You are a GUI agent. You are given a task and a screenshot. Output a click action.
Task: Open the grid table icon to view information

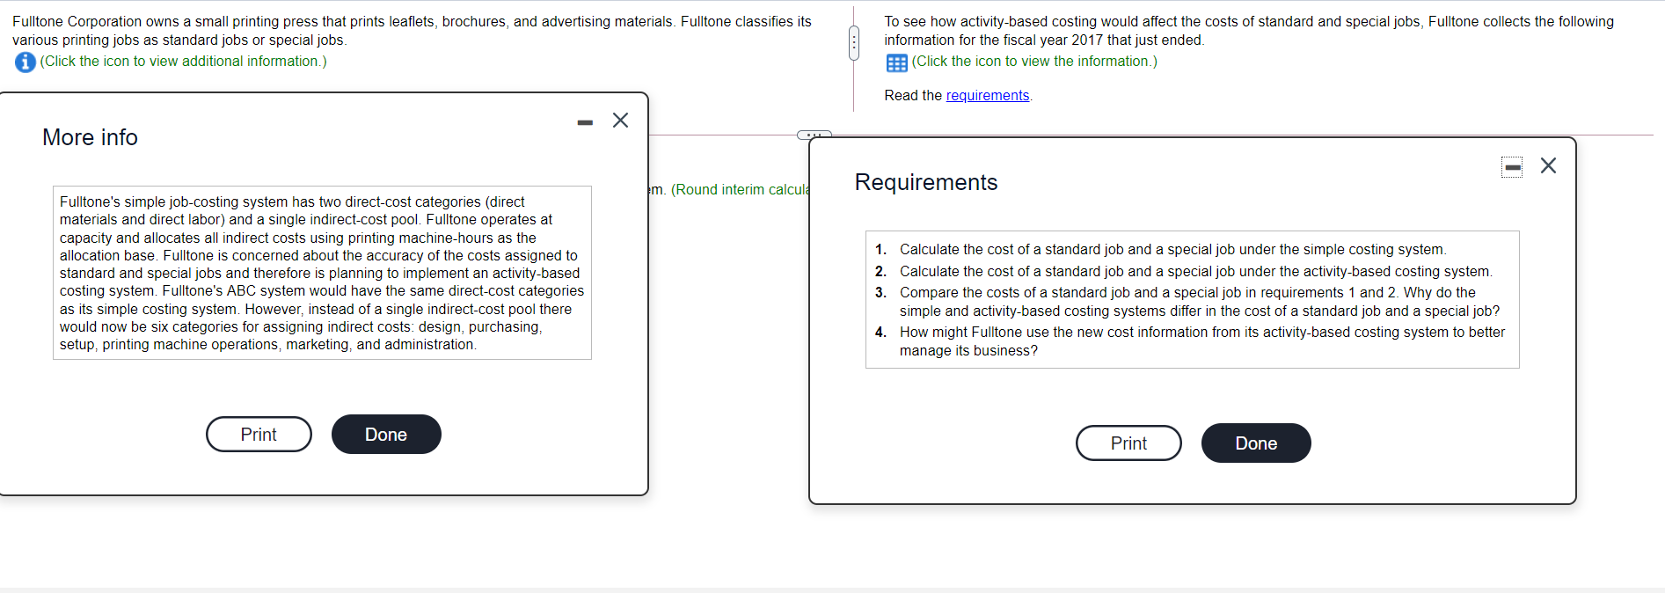coord(896,62)
